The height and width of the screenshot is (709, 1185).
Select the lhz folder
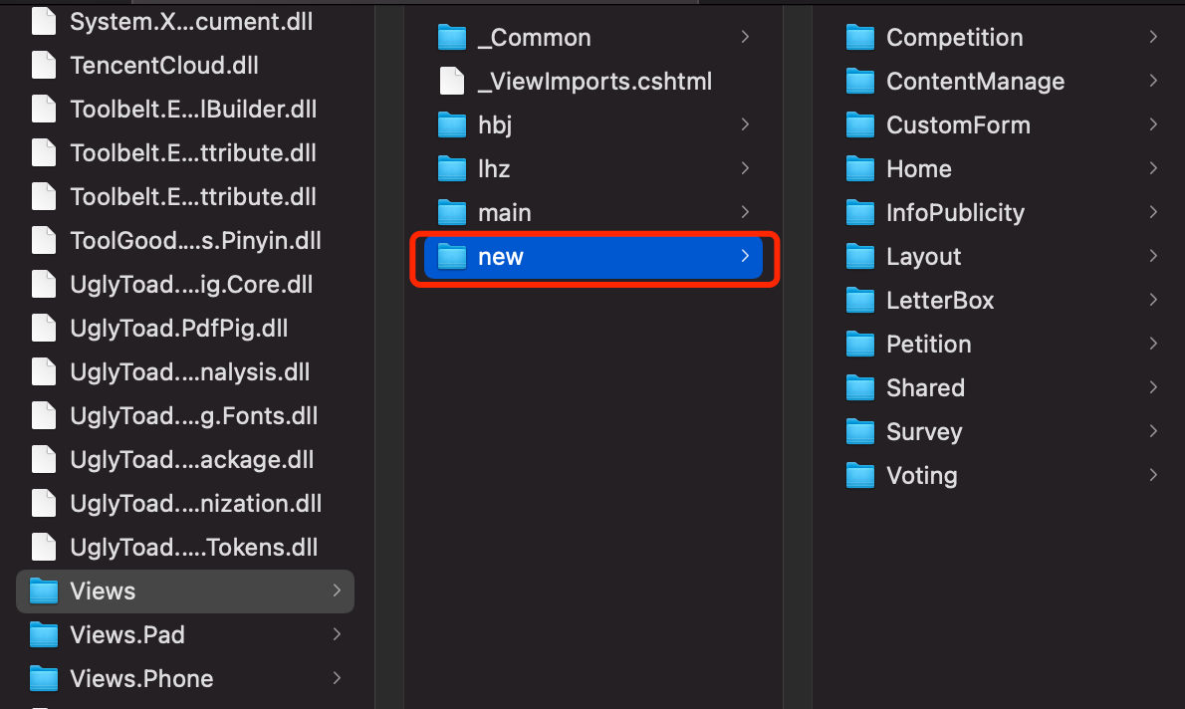494,169
